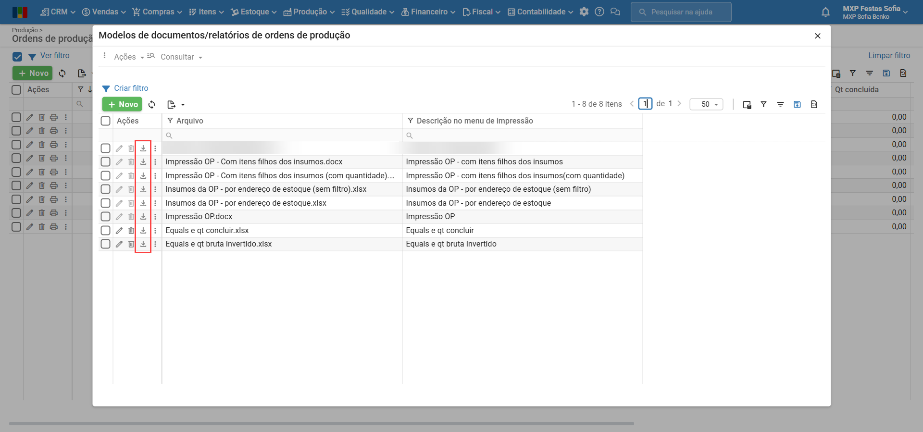Click the horizontal scrollbar at the bottom
Screen dimensions: 923x432
coord(321,424)
